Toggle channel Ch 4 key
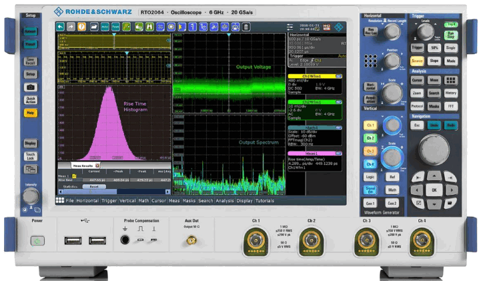Screen dimensions: 481x281 [370, 164]
